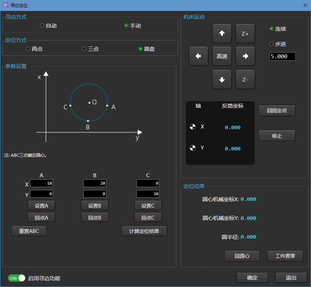Click point B on the circle diagram

coord(88,121)
